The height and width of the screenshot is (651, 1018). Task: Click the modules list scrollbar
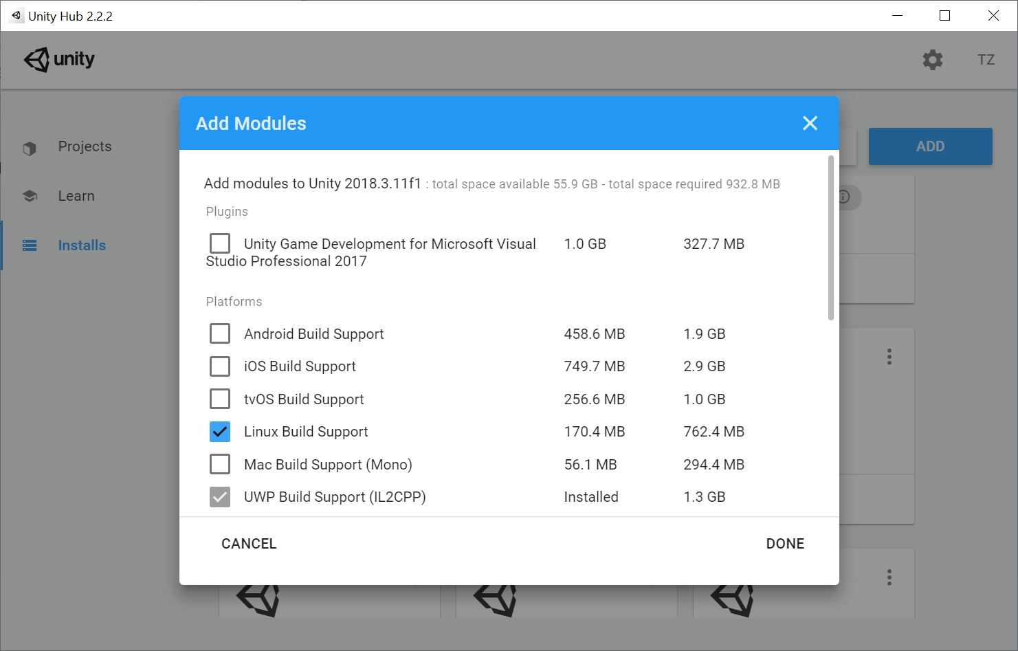[x=830, y=238]
